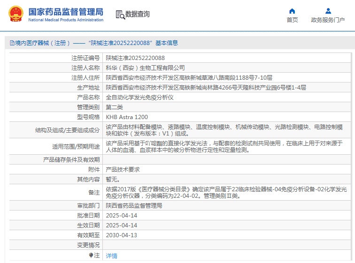Click the 注册证编号 row label
This screenshot has width=355, height=263.
[85, 58]
